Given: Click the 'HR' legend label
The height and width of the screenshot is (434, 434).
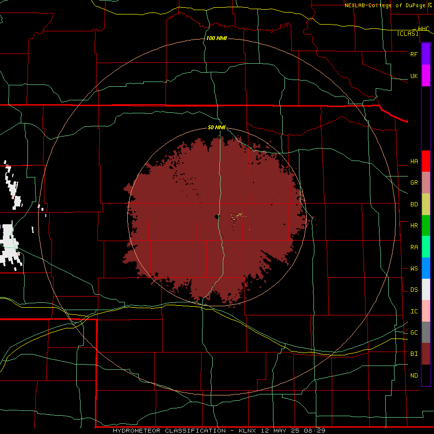Looking at the screenshot, I should (414, 226).
